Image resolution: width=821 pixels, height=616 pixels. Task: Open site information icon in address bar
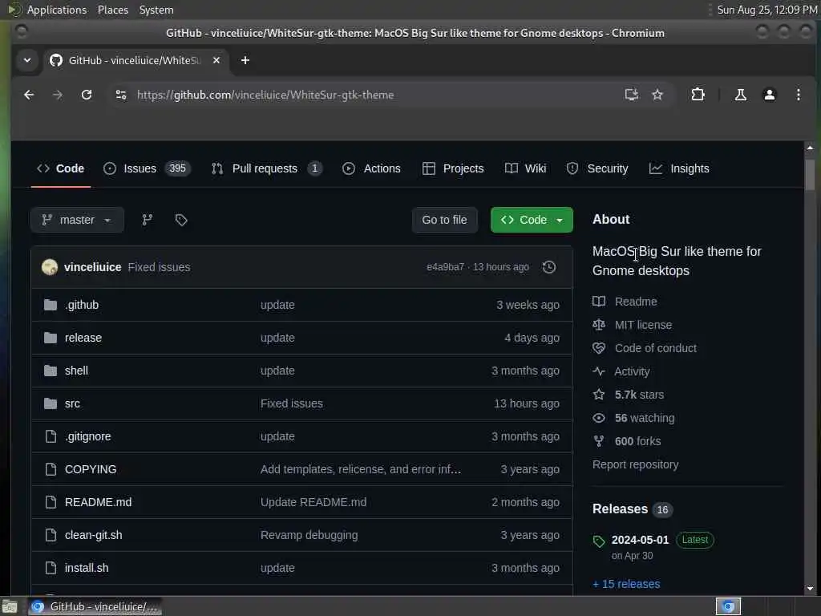(121, 95)
